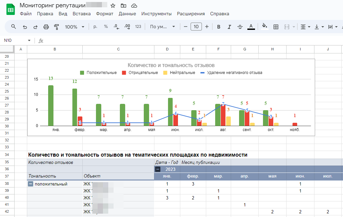Click the redo arrow icon
The image size is (343, 217).
click(35, 27)
